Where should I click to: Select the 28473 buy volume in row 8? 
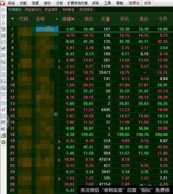pos(104,73)
